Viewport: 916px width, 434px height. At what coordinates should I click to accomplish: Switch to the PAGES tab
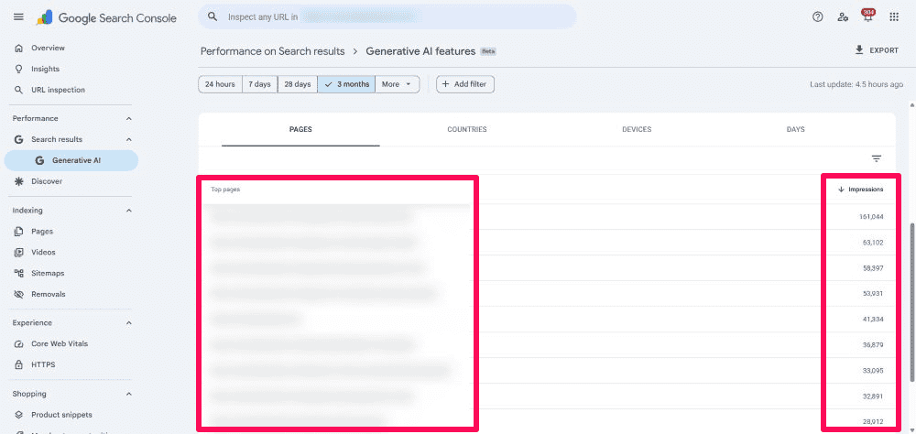[x=300, y=130]
